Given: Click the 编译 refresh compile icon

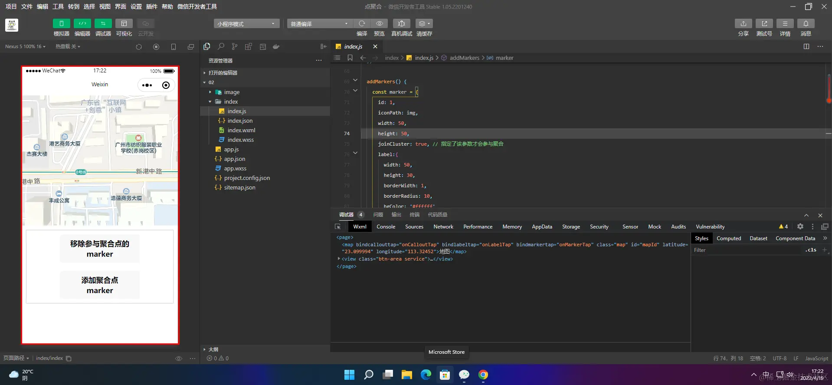Looking at the screenshot, I should pyautogui.click(x=362, y=23).
